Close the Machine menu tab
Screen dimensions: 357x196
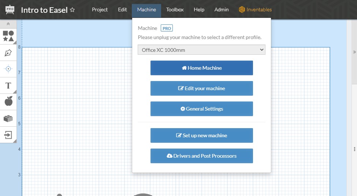pyautogui.click(x=146, y=11)
